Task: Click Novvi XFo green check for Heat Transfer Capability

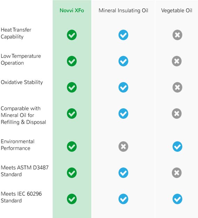Action: 72,35
